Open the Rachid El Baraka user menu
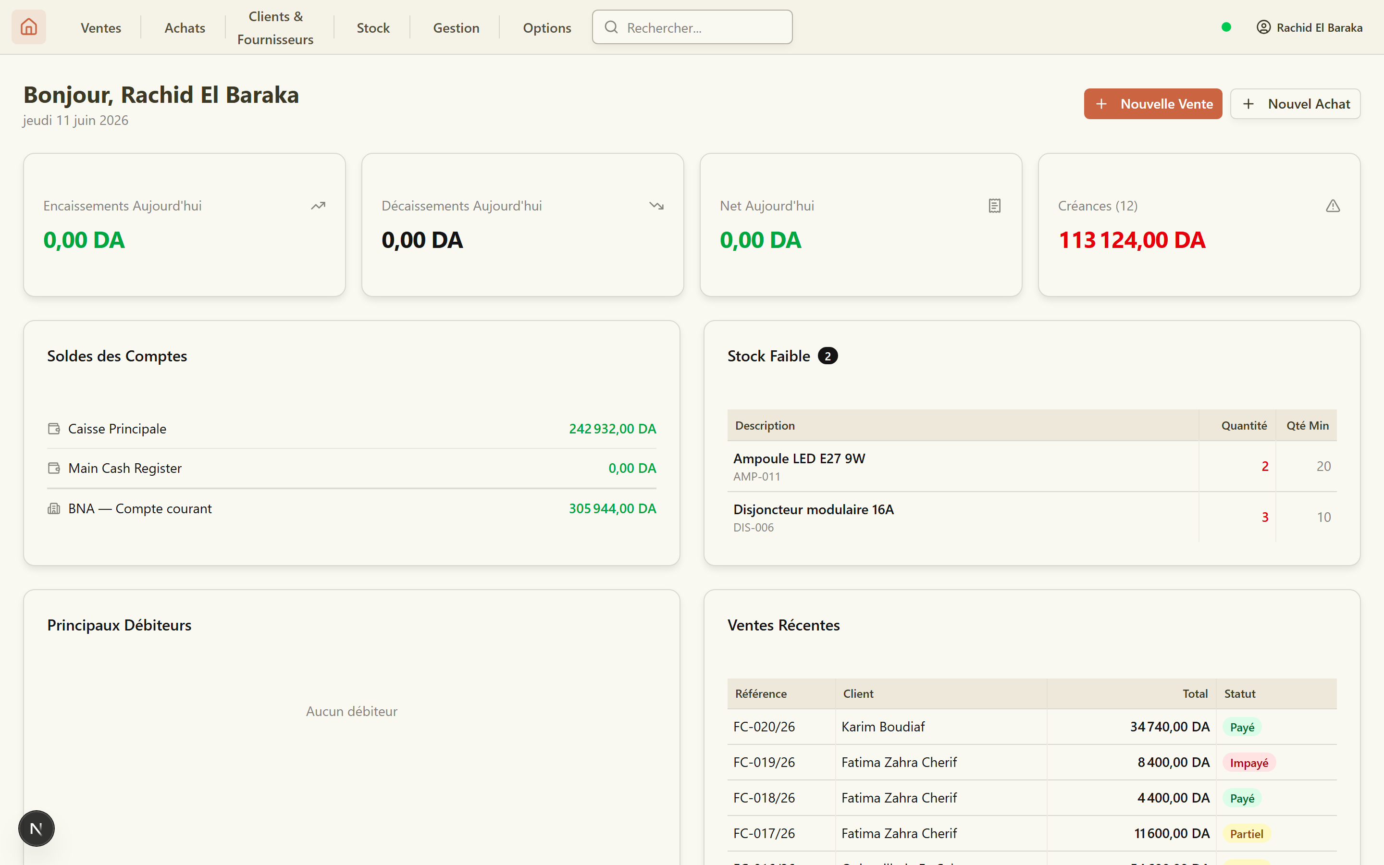The height and width of the screenshot is (865, 1384). (x=1309, y=27)
